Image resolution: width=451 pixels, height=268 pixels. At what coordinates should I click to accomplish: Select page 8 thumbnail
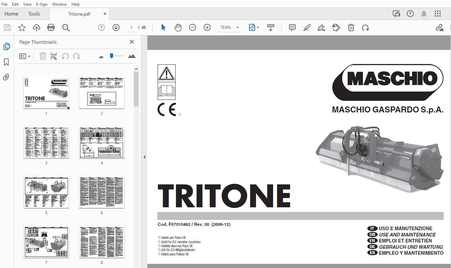(x=102, y=242)
